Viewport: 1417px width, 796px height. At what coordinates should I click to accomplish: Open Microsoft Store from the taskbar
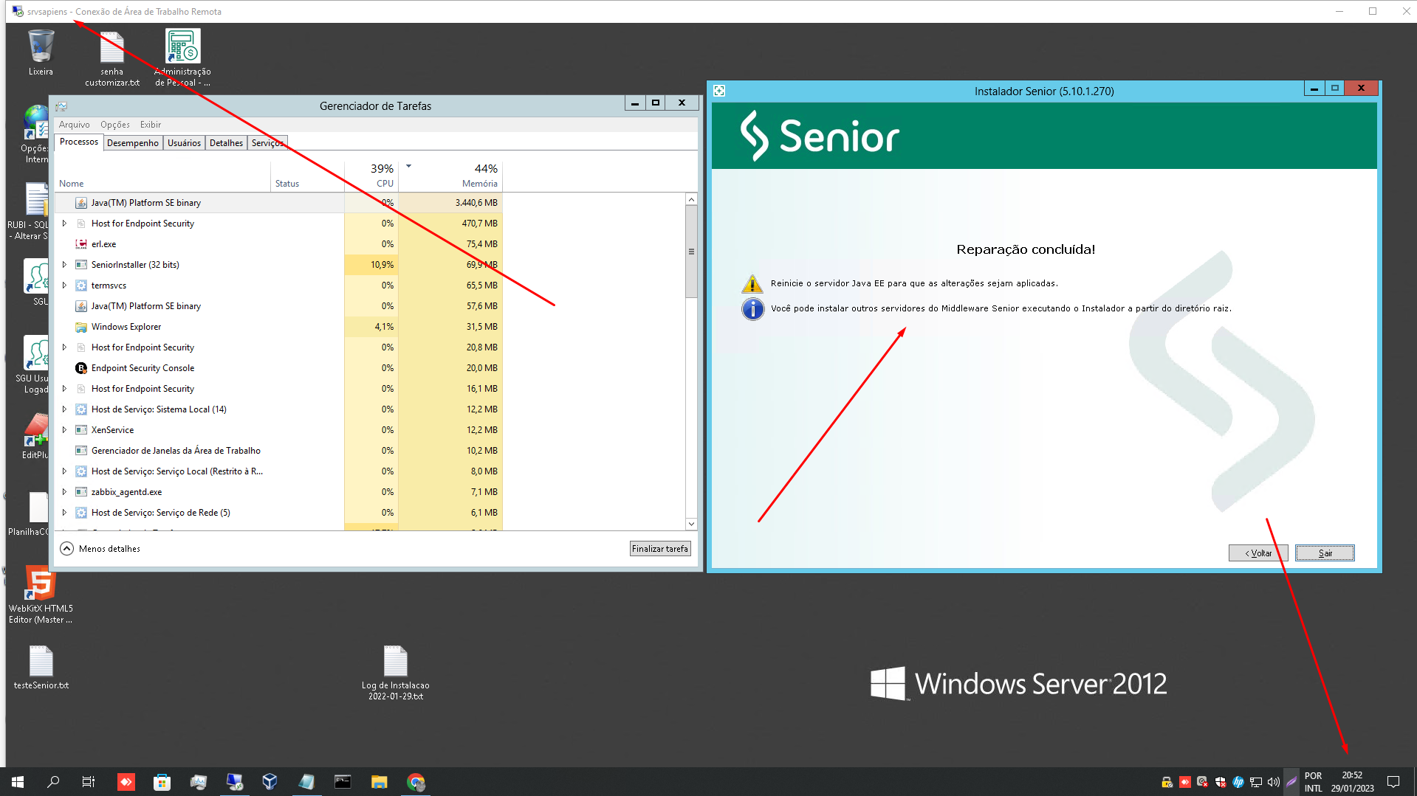(x=162, y=782)
